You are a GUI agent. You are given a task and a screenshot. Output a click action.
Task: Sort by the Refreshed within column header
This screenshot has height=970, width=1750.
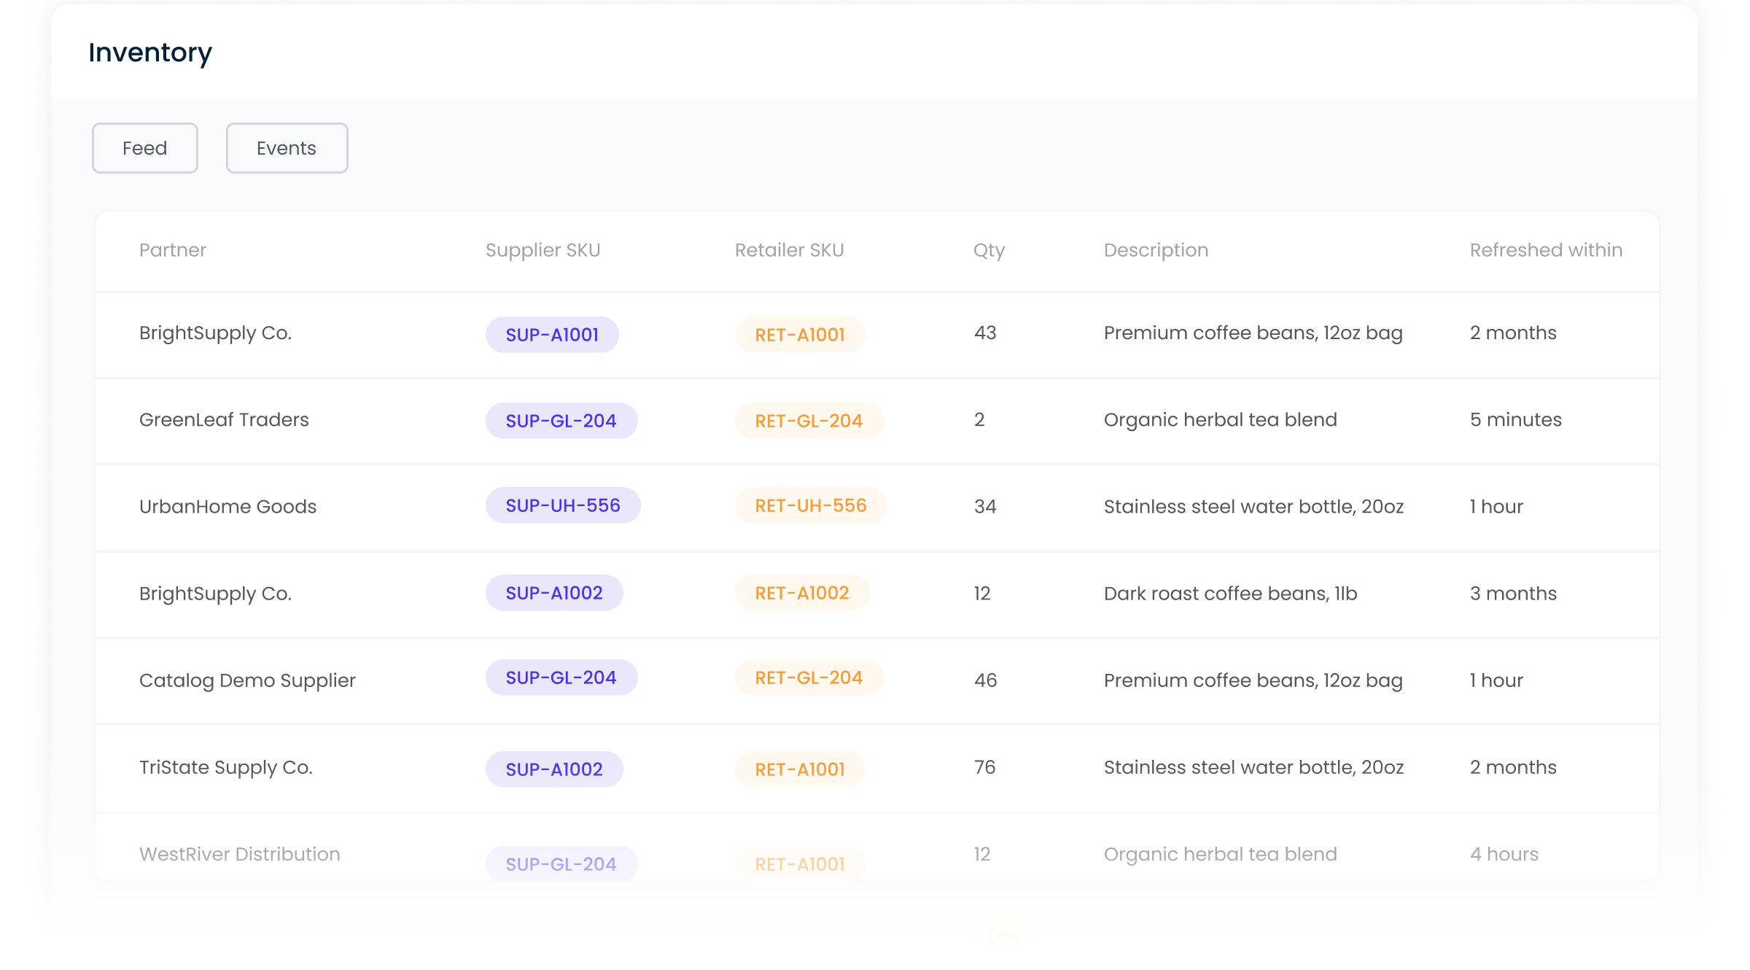coord(1546,250)
